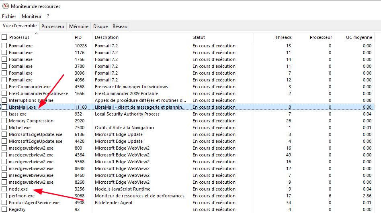The height and width of the screenshot is (213, 381).
Task: Sort by the Threads column header
Action: coord(283,37)
